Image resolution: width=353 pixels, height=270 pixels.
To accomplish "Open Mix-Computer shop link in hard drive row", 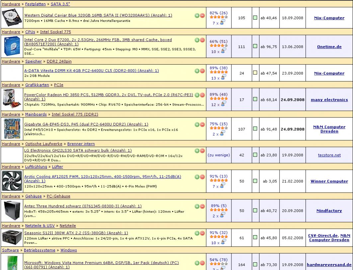I will pyautogui.click(x=329, y=18).
